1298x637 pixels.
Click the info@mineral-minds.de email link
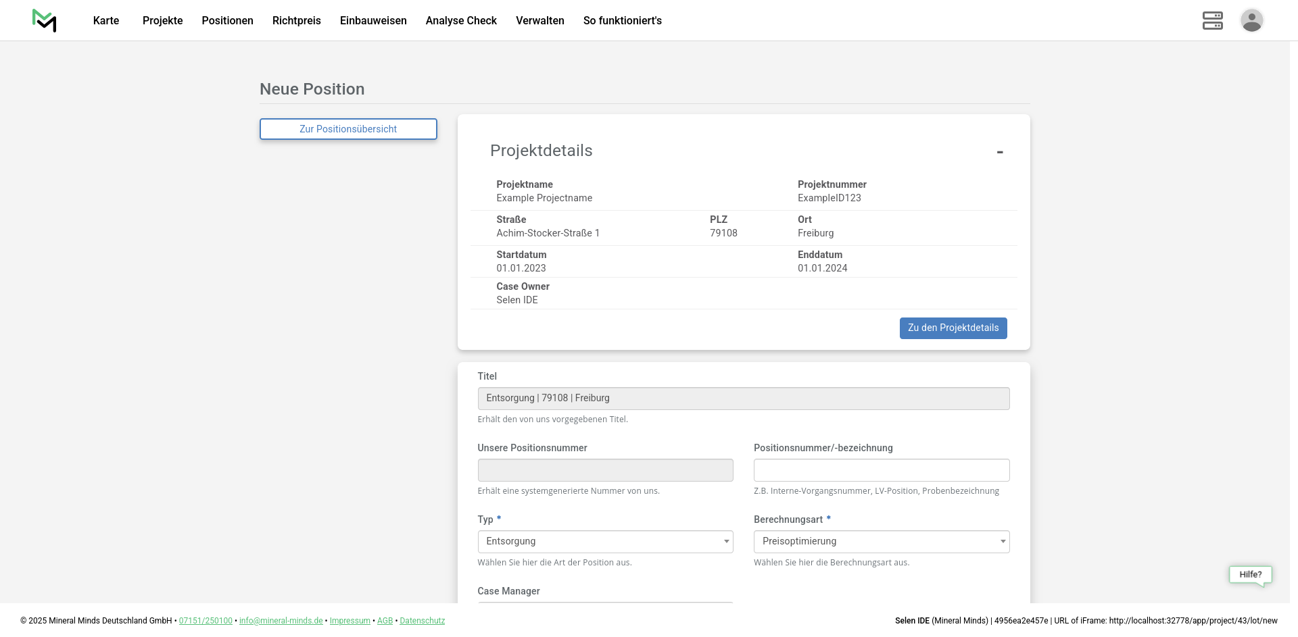tap(281, 621)
